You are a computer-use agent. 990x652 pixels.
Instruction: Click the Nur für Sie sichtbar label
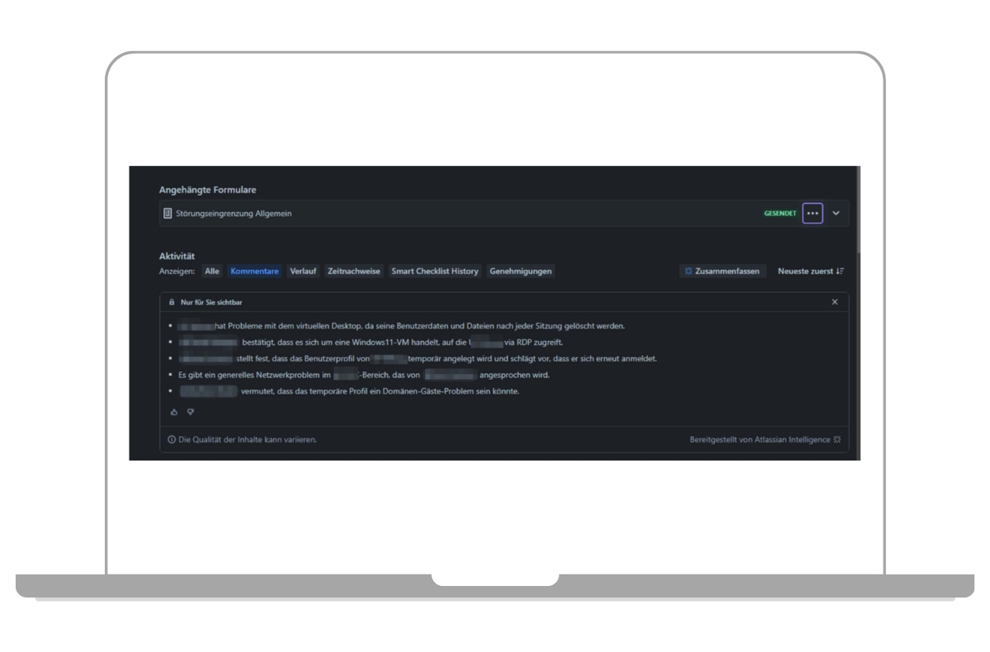point(211,302)
